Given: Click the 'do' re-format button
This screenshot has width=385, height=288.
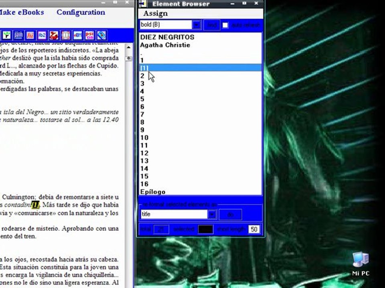Looking at the screenshot, I should (x=230, y=215).
